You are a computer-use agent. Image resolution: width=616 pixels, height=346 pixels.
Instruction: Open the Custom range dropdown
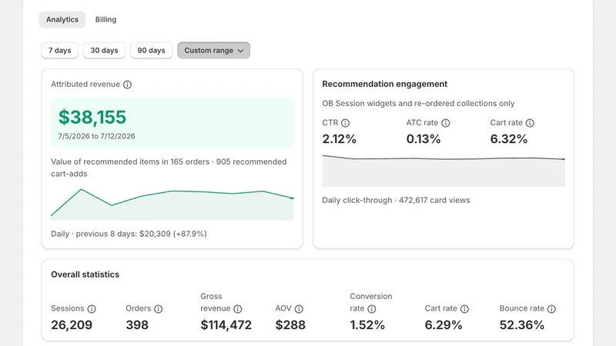point(214,51)
